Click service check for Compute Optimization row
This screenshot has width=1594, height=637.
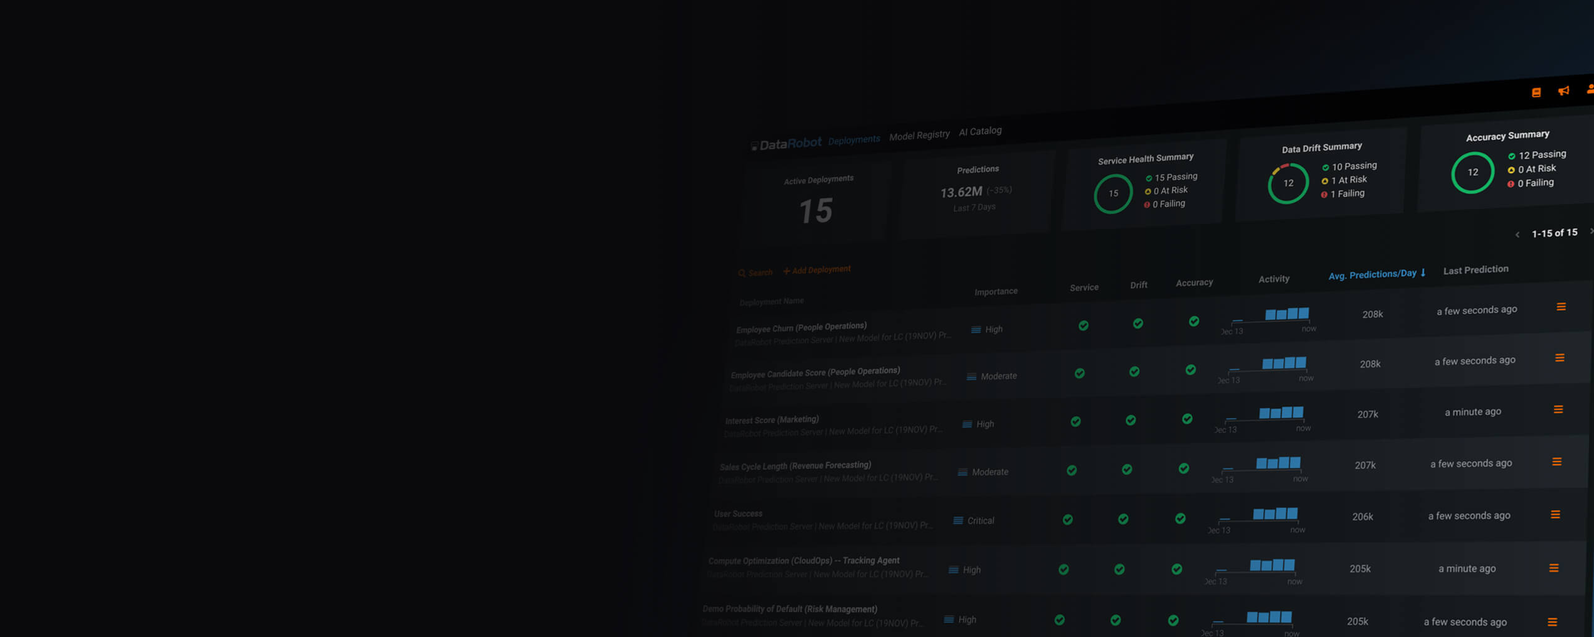coord(1063,569)
